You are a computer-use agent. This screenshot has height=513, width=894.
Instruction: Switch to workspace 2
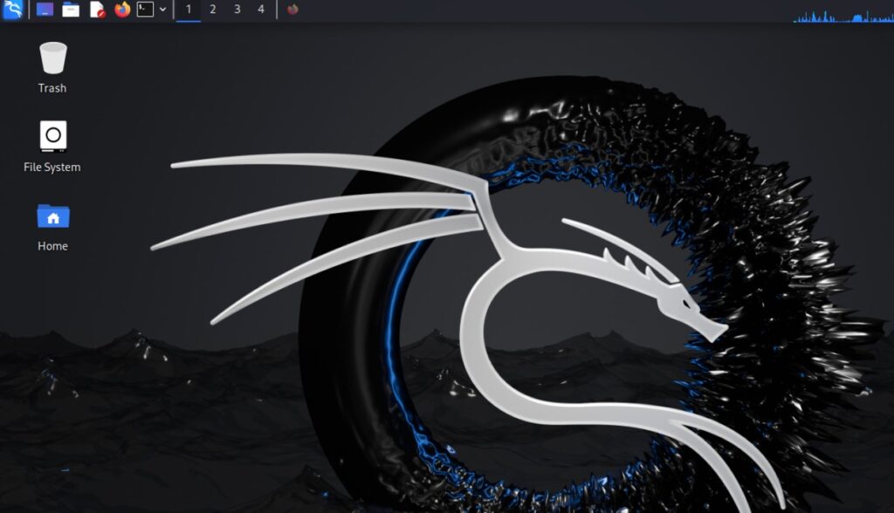pos(212,11)
